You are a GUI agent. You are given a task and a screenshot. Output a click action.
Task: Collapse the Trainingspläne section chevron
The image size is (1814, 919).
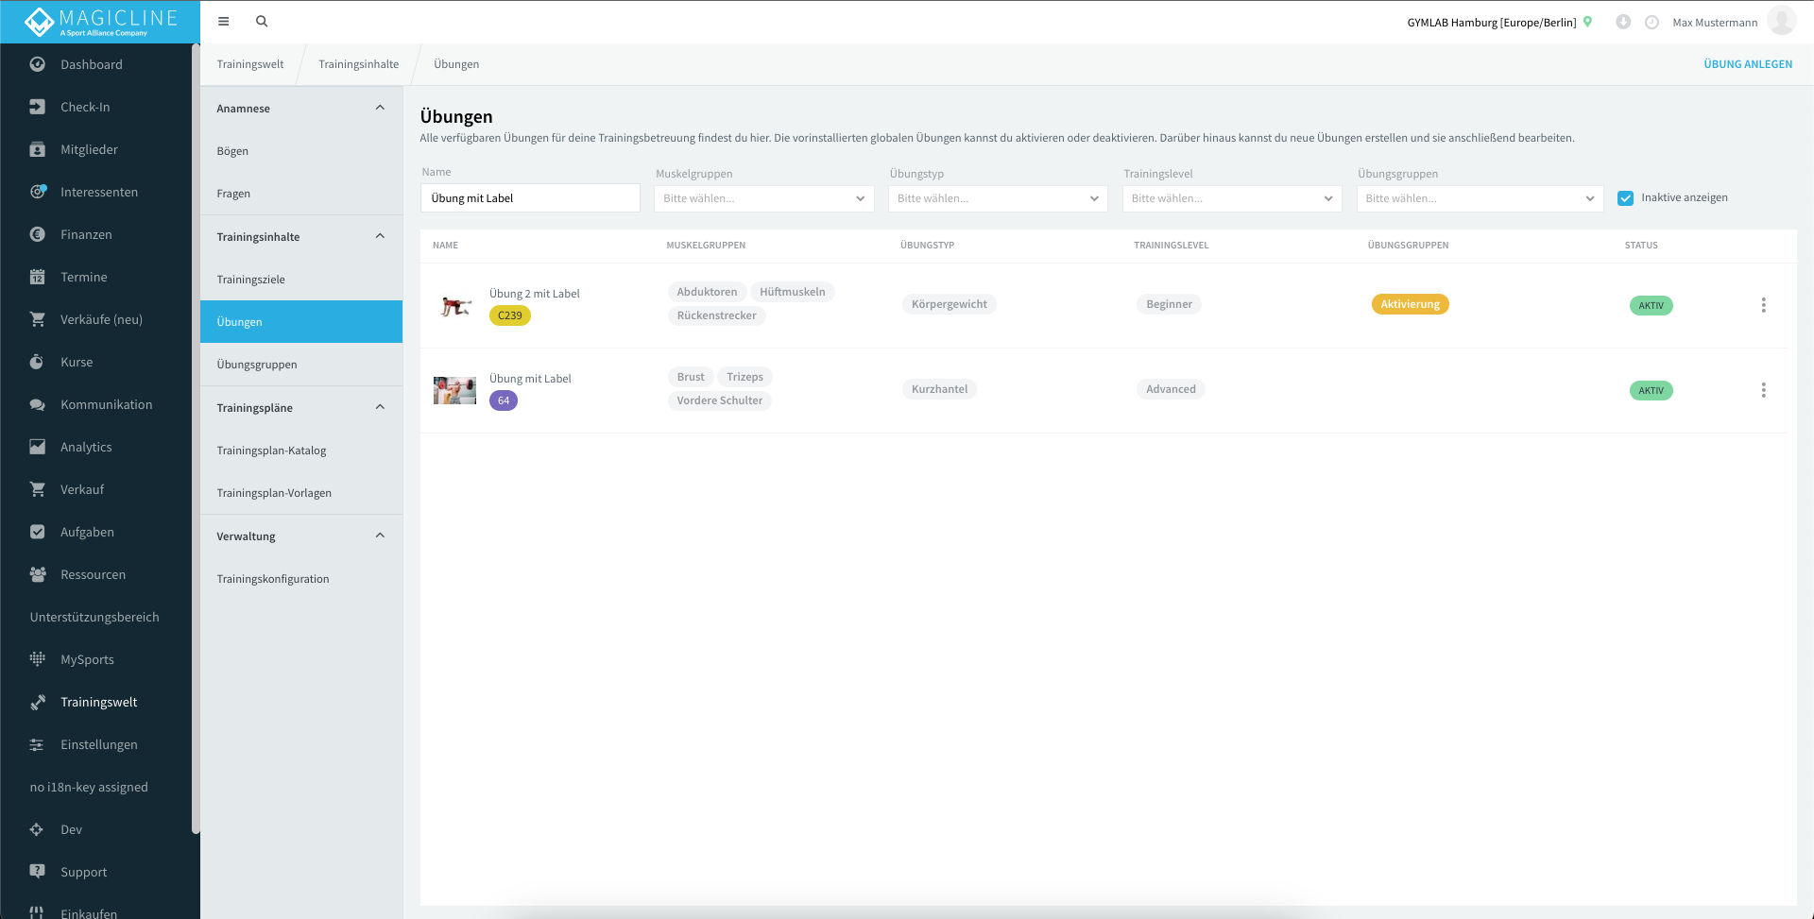[381, 407]
